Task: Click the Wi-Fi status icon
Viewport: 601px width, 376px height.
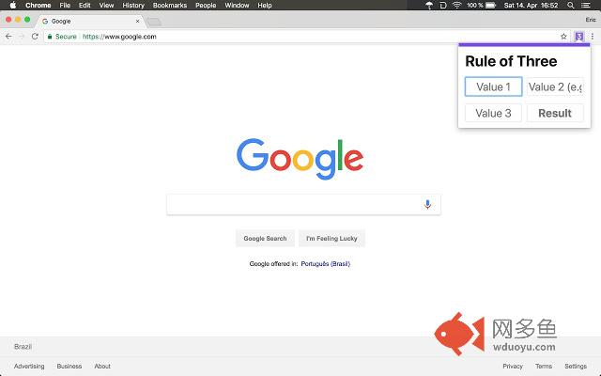Action: point(456,5)
